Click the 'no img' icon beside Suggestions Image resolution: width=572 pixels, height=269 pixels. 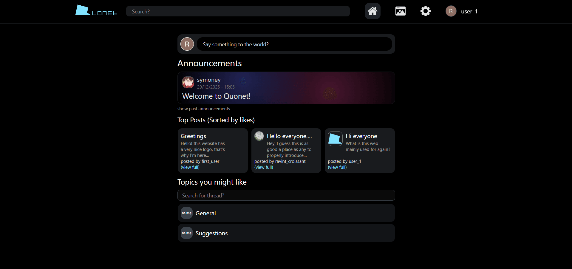click(x=187, y=233)
